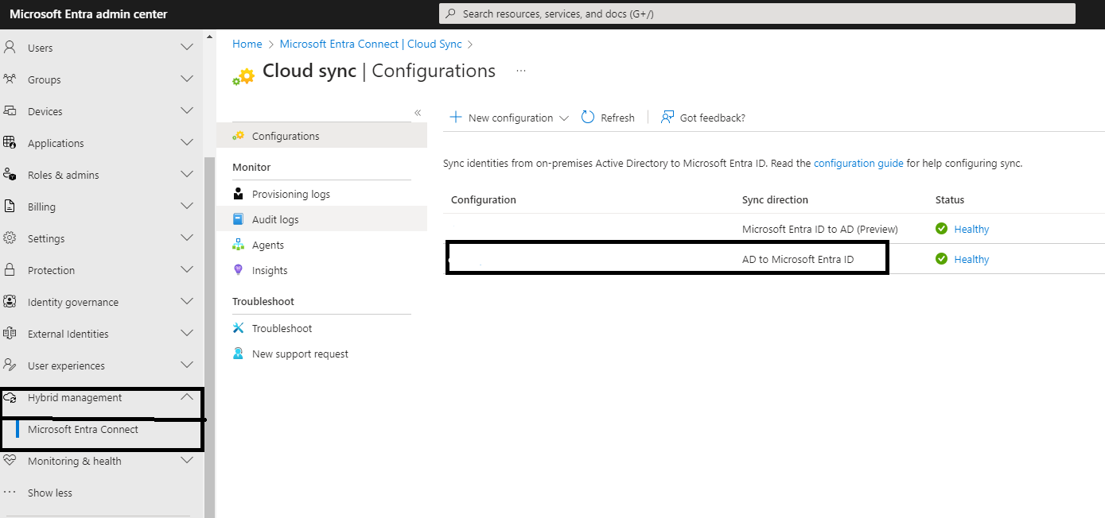Expand the Billing section chevron

point(187,207)
